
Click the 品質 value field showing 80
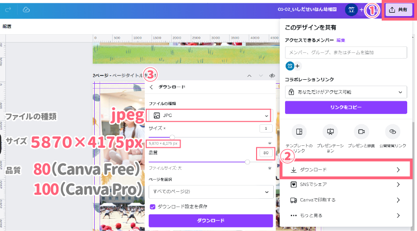(266, 153)
